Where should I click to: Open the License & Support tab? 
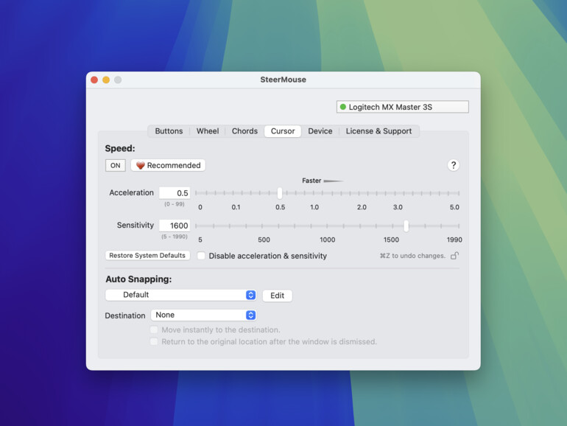pyautogui.click(x=378, y=131)
